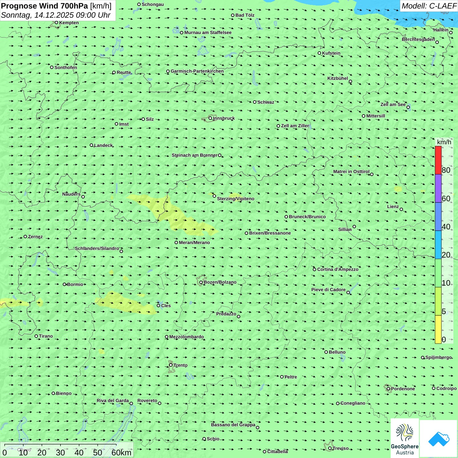Click the 60km mark on the scale bar
Viewport: 458px width, 458px height.
click(x=121, y=452)
